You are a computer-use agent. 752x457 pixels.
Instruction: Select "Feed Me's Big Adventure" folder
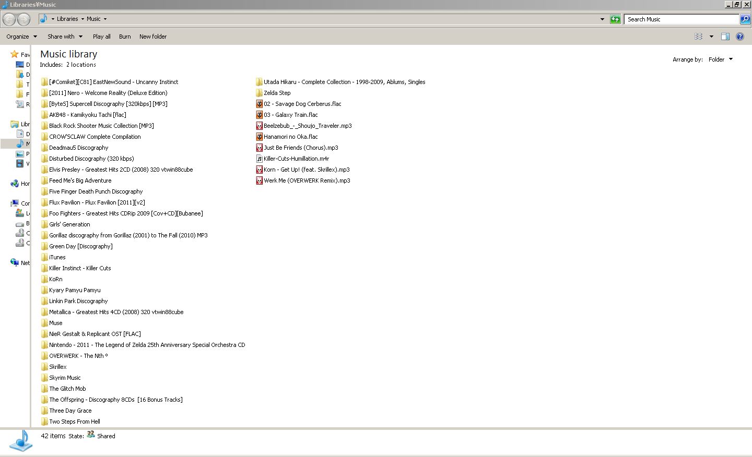pos(76,181)
